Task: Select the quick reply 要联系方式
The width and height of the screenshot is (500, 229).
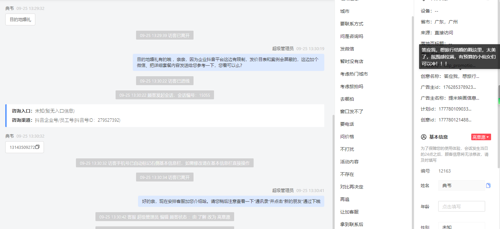Action: click(x=352, y=24)
